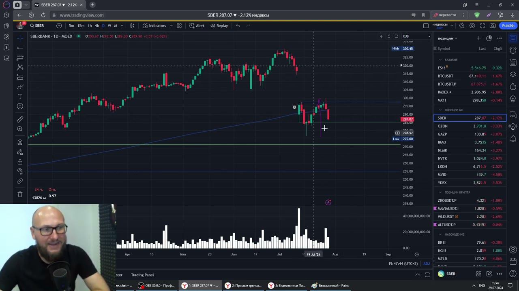
Task: Toggle lock all drawing tools
Action: [x=20, y=162]
